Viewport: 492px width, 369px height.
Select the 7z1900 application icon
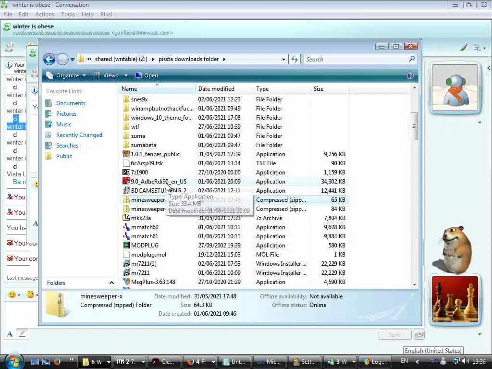click(x=126, y=172)
